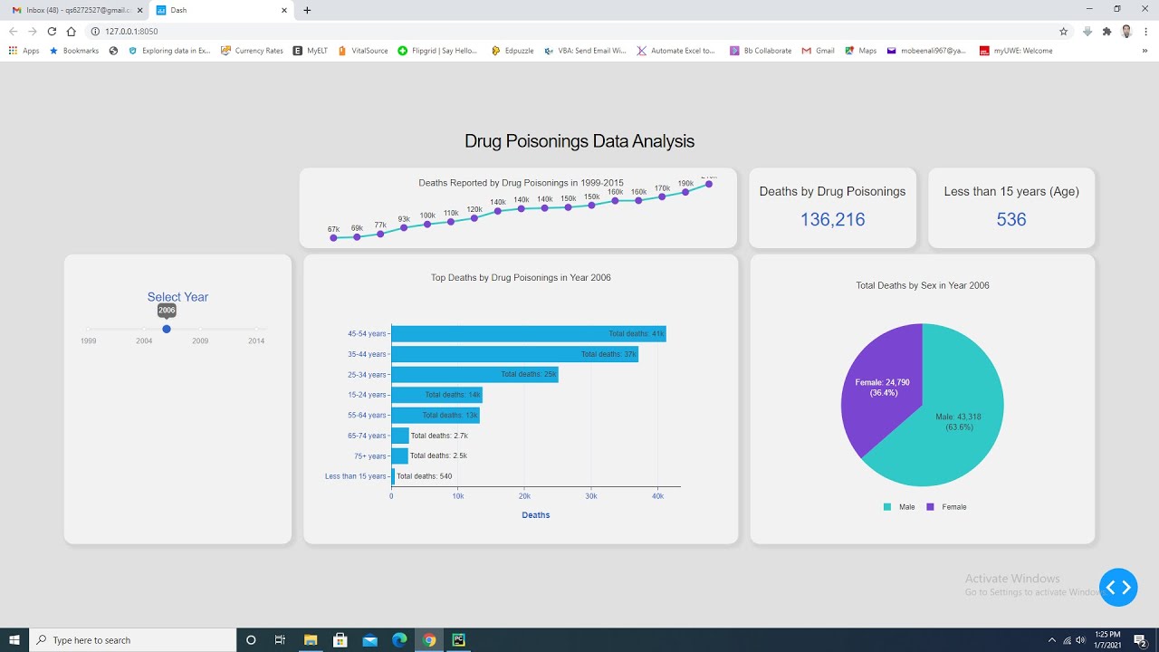Open the Maps bookmark shortcut
Image resolution: width=1159 pixels, height=652 pixels.
point(860,50)
